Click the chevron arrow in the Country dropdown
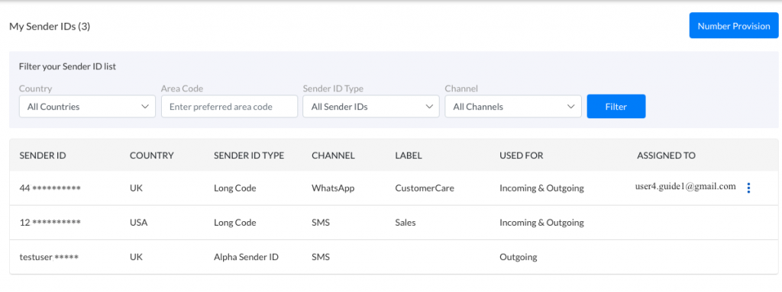 pos(145,107)
